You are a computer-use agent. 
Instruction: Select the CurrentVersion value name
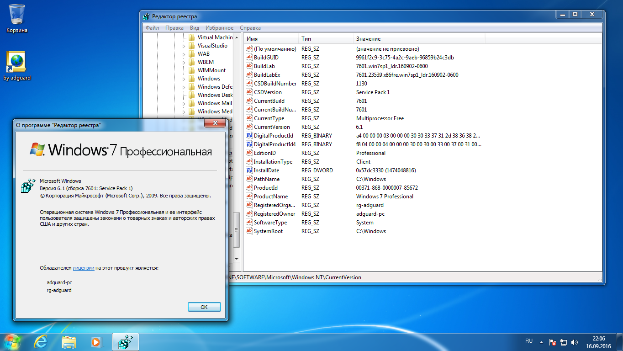[x=272, y=127]
